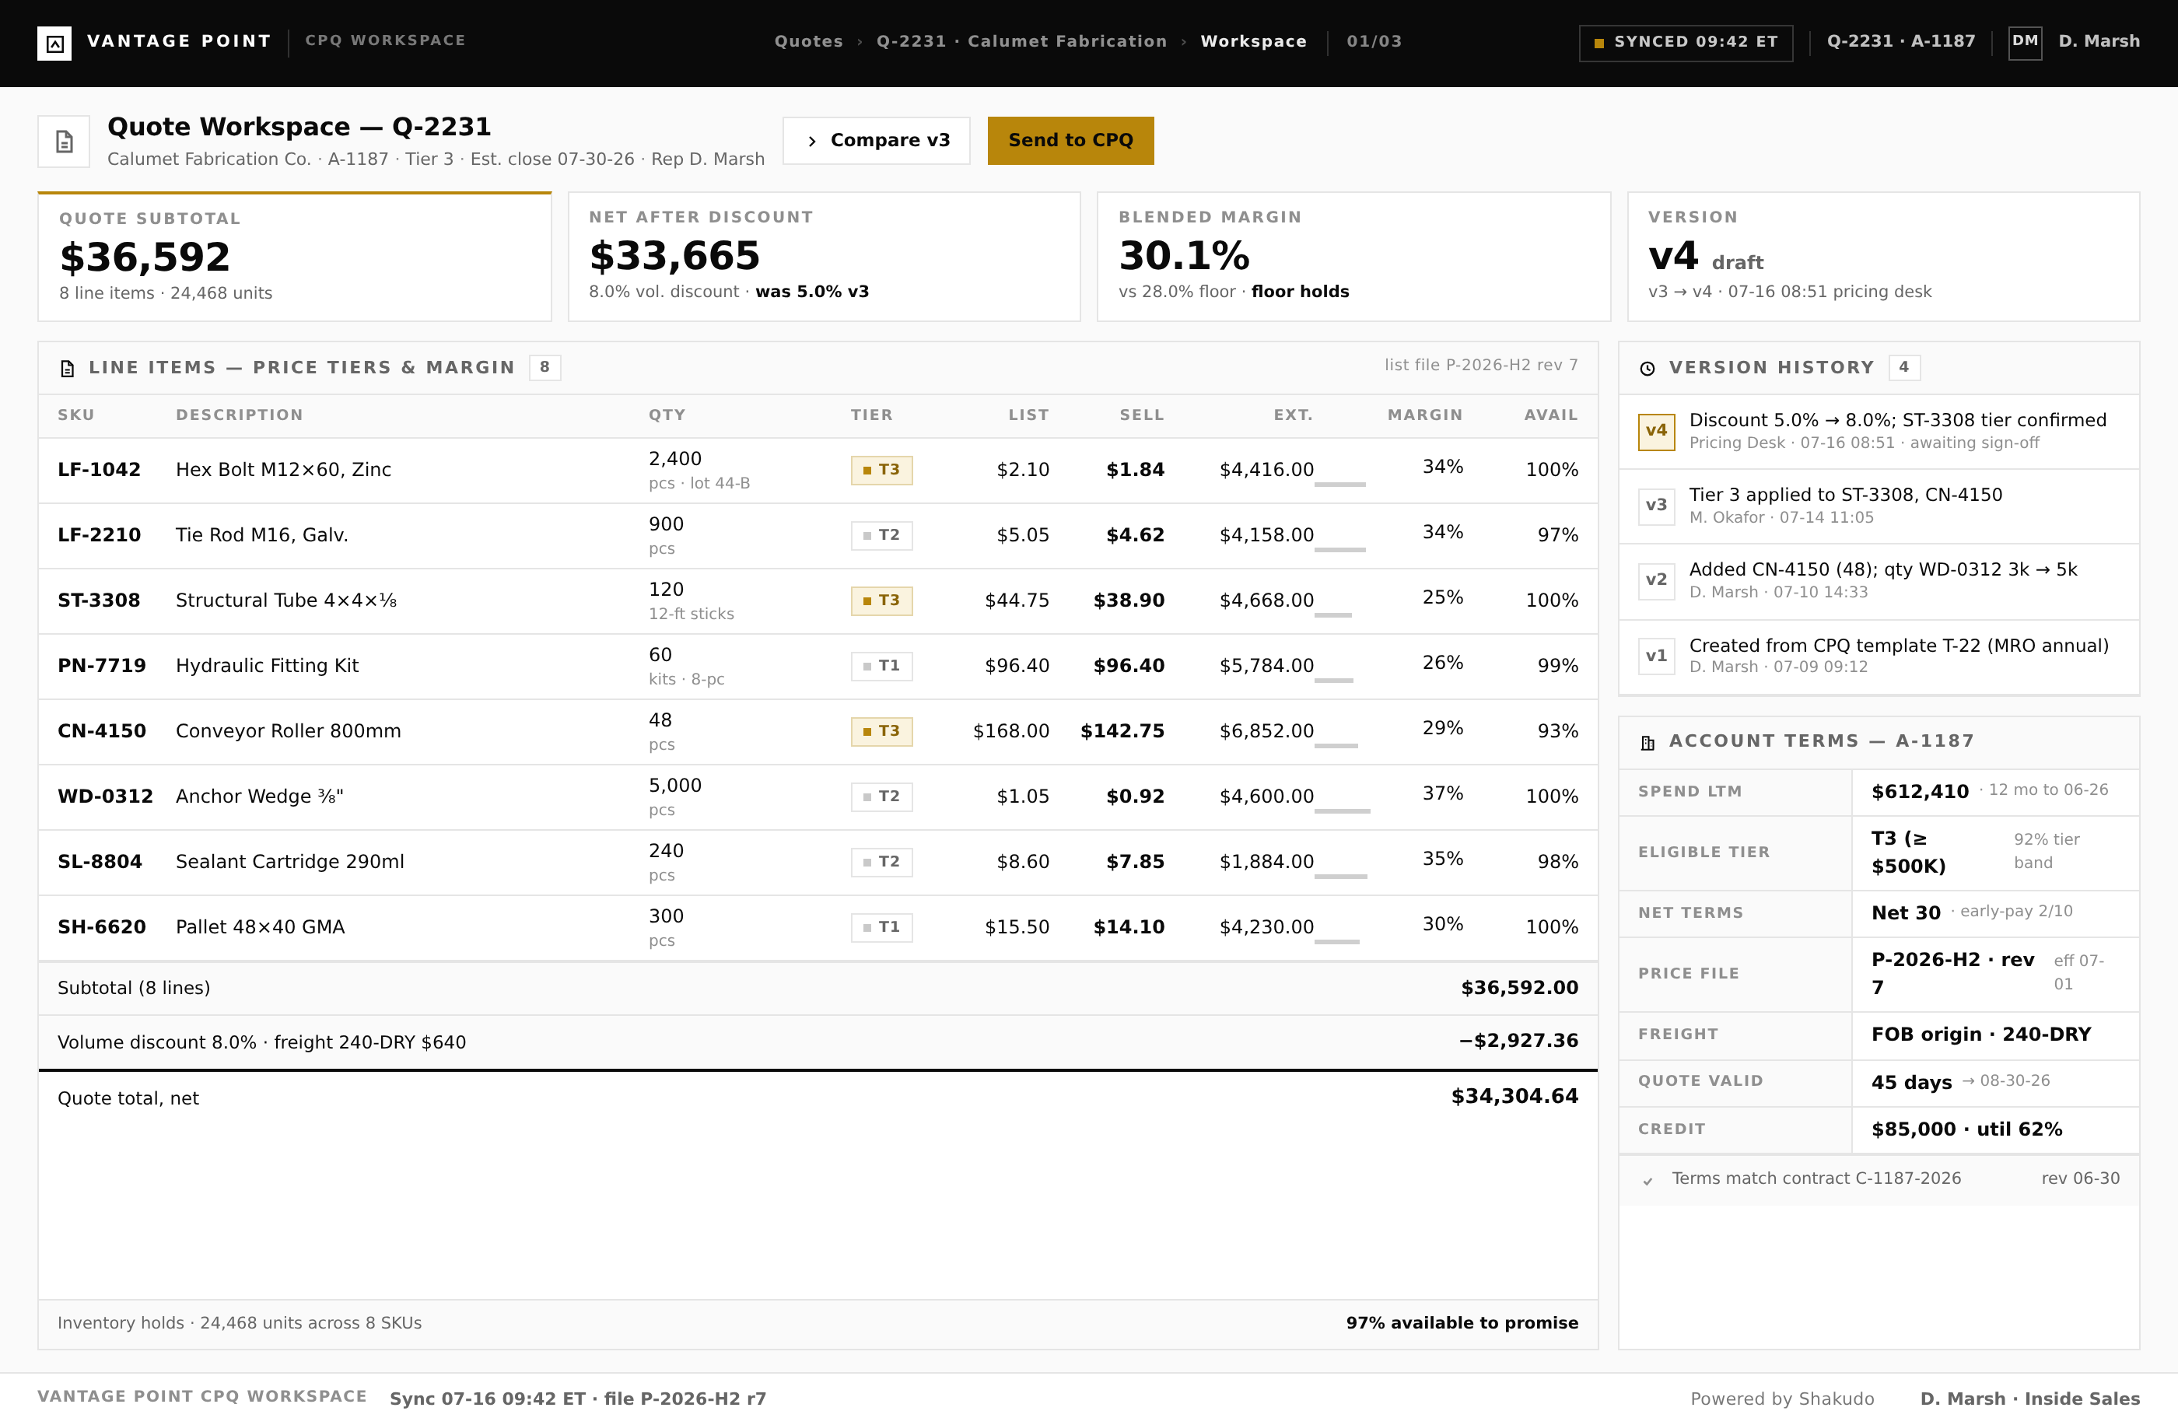Image resolution: width=2178 pixels, height=1425 pixels.
Task: Click the quote document icon beside title
Action: click(64, 142)
